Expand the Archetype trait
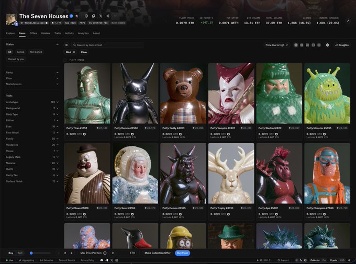 [32, 102]
